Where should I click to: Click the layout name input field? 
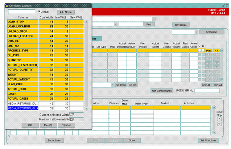pyautogui.click(x=22, y=12)
